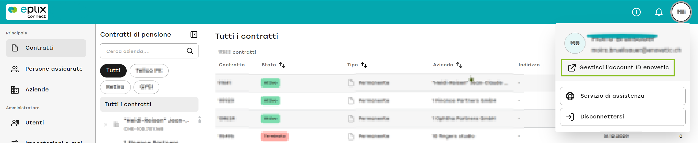Select the Tutti filter chip
The width and height of the screenshot is (698, 143).
tap(113, 71)
